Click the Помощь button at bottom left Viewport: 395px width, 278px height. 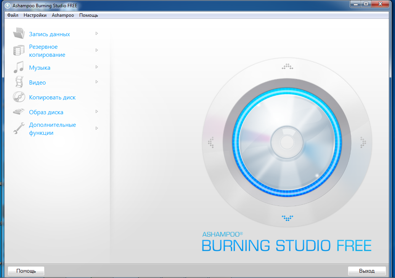pos(26,271)
